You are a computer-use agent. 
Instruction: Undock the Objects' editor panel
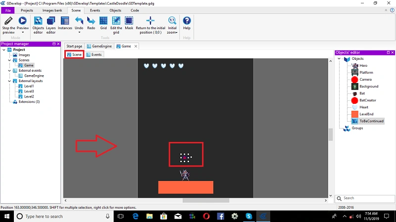coord(388,52)
